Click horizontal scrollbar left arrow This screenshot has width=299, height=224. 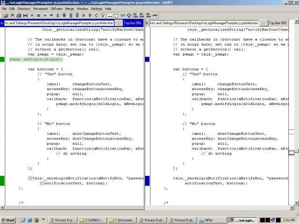[x=2, y=208]
